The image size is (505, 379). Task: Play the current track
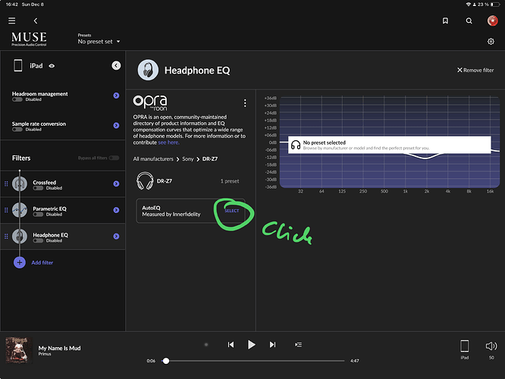click(251, 345)
